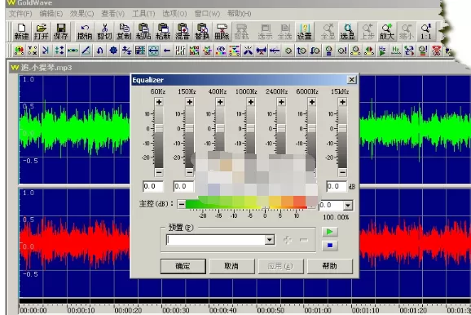The height and width of the screenshot is (315, 471).
Task: Open the 选项(O) menu
Action: 174,14
